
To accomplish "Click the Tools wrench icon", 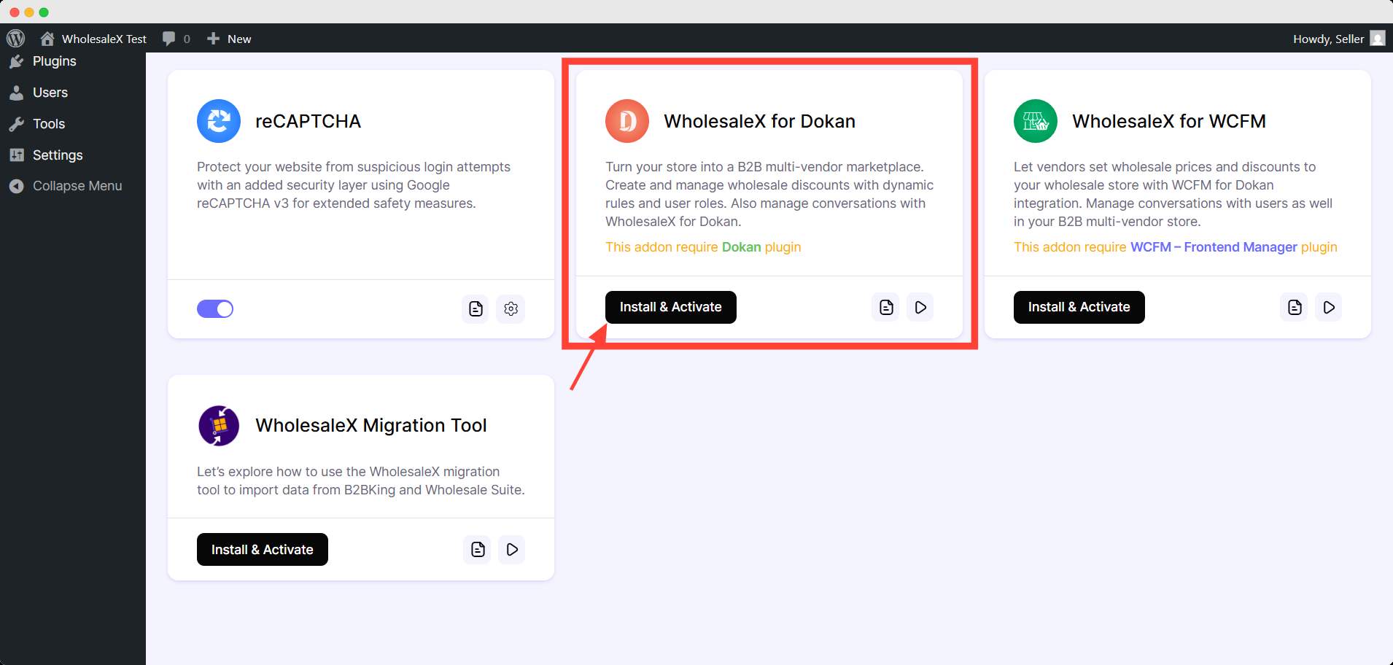I will pyautogui.click(x=17, y=124).
